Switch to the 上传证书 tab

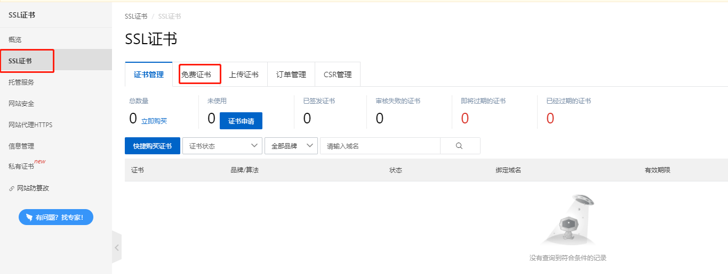(x=244, y=74)
